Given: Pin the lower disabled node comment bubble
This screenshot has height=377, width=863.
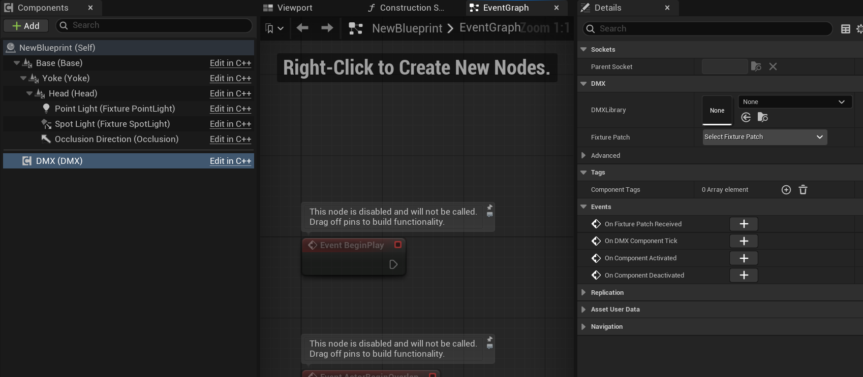Looking at the screenshot, I should tap(490, 339).
